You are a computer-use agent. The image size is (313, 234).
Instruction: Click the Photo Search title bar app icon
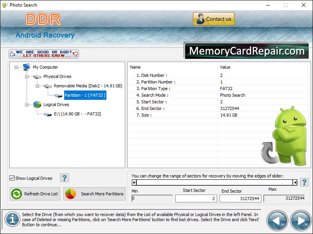point(5,5)
